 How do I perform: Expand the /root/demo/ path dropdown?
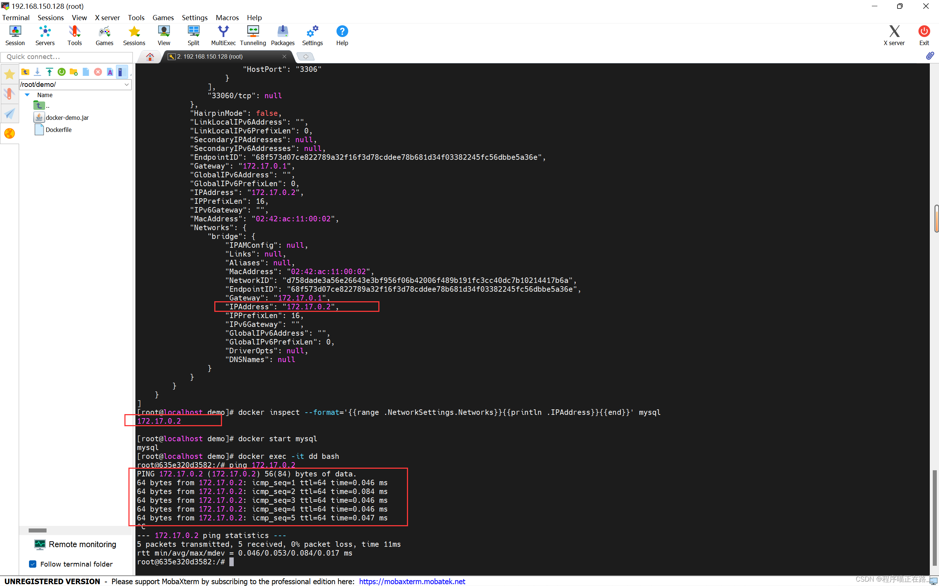pos(127,85)
